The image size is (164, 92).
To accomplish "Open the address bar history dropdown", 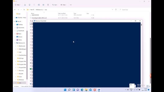I will 112,10.
